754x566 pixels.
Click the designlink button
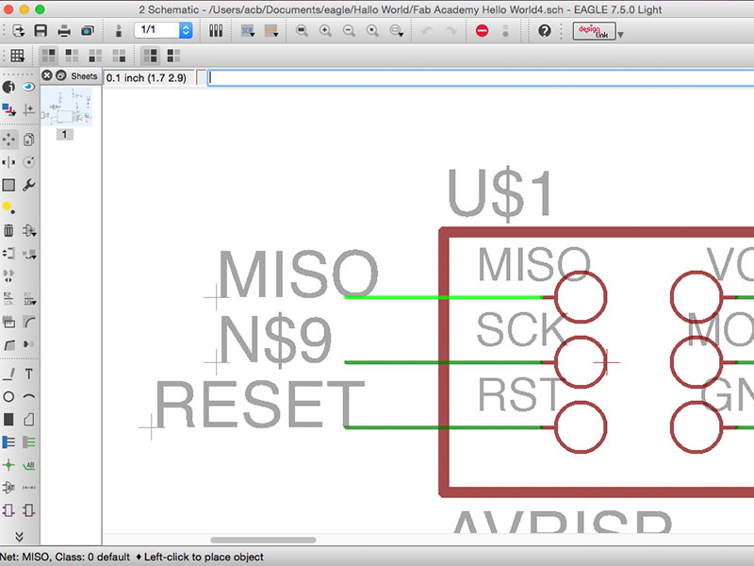tap(595, 31)
